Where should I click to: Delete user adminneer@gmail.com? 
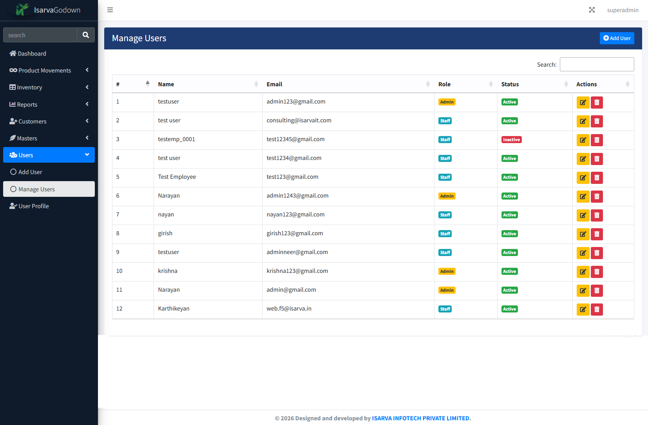coord(597,253)
